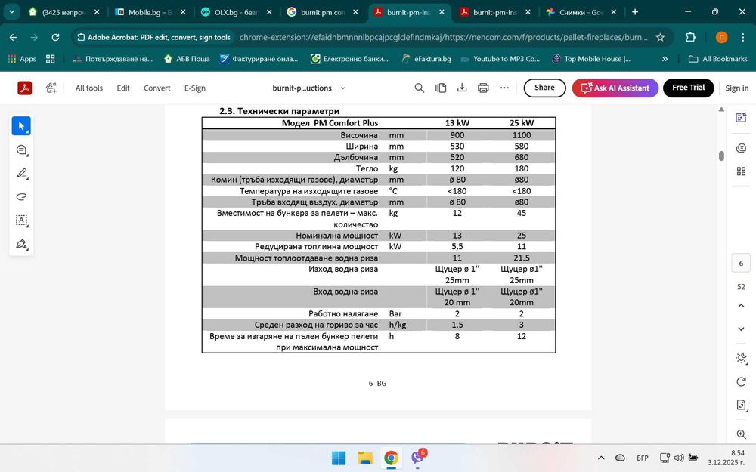Click the Free Trial button
The width and height of the screenshot is (756, 472).
[x=689, y=88]
